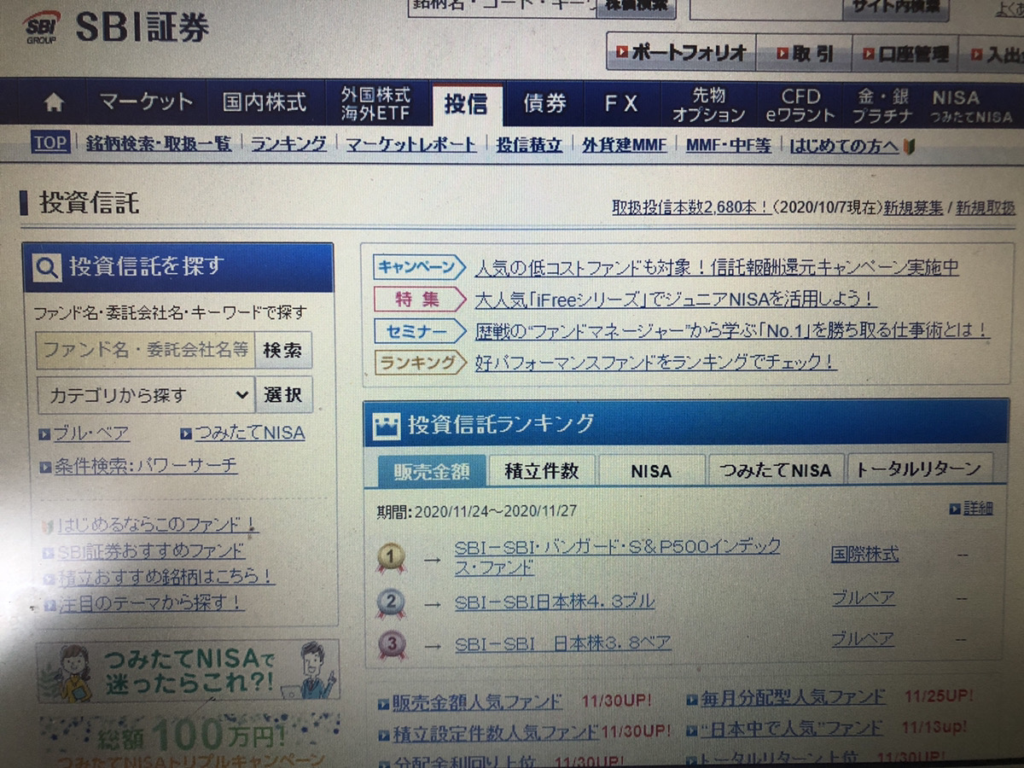Open the 金・銀 プラチナ menu
This screenshot has height=768, width=1024.
click(882, 106)
